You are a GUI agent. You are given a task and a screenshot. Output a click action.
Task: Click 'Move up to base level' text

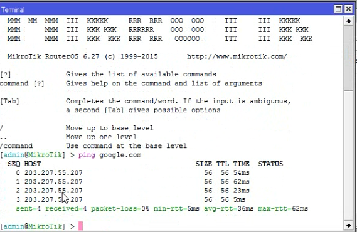[110, 128]
